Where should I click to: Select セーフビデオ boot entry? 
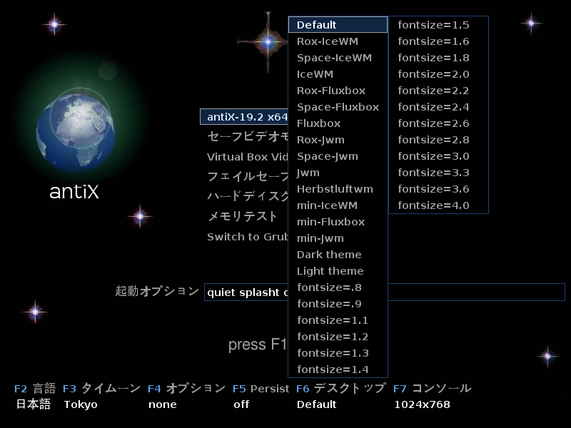248,136
